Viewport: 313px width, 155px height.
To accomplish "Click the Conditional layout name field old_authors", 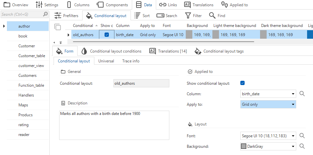I will click(141, 83).
